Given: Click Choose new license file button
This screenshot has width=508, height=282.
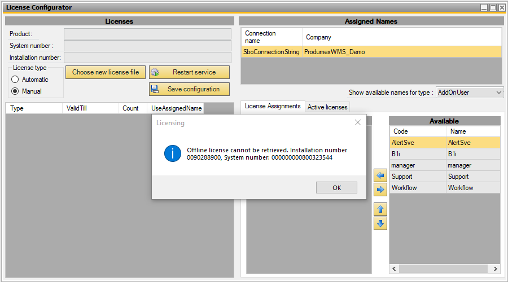Looking at the screenshot, I should [106, 72].
